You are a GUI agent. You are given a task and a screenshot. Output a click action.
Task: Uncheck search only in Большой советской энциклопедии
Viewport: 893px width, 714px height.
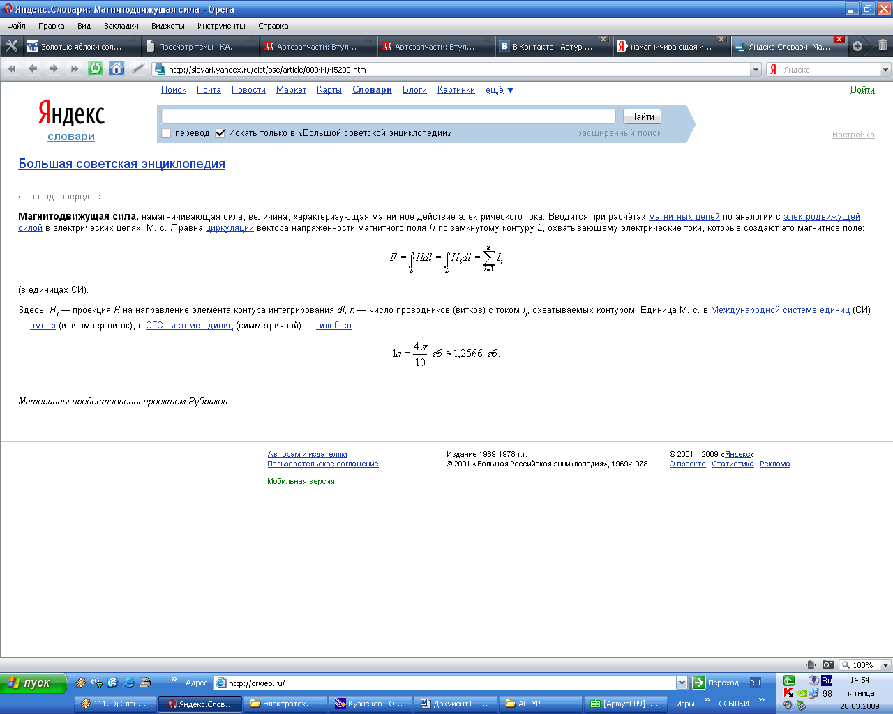220,133
